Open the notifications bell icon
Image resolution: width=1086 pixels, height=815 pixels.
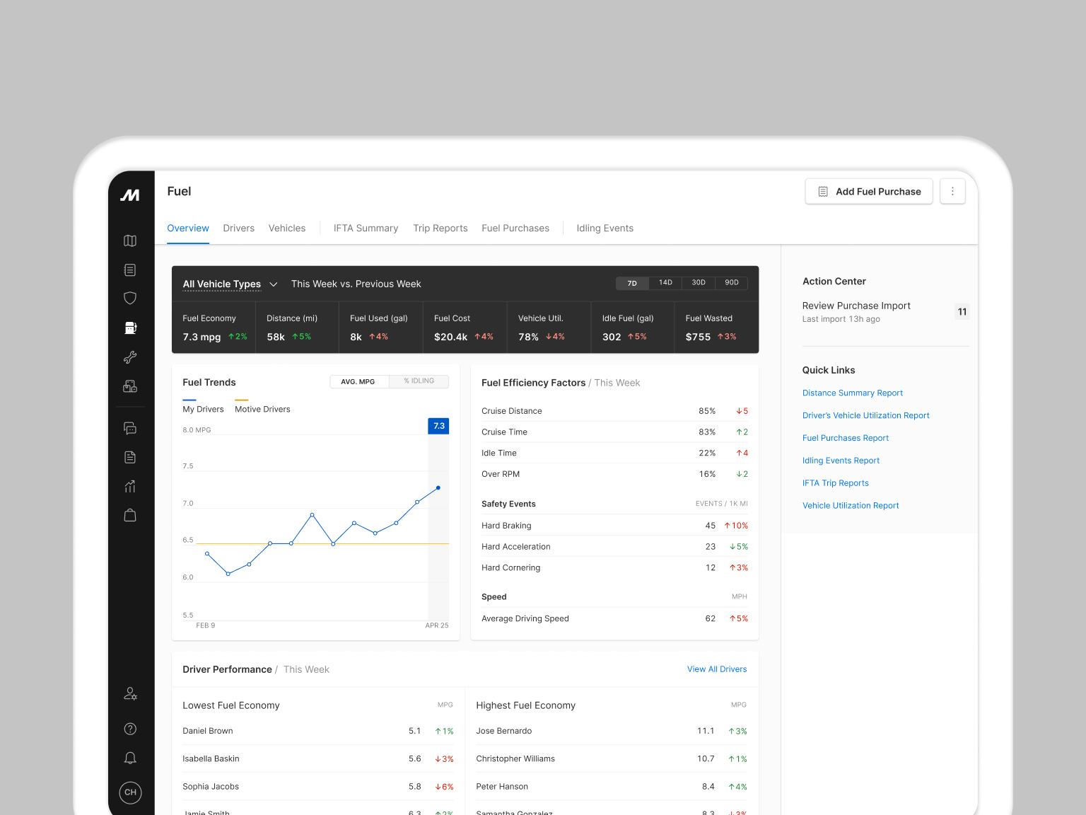pyautogui.click(x=130, y=758)
